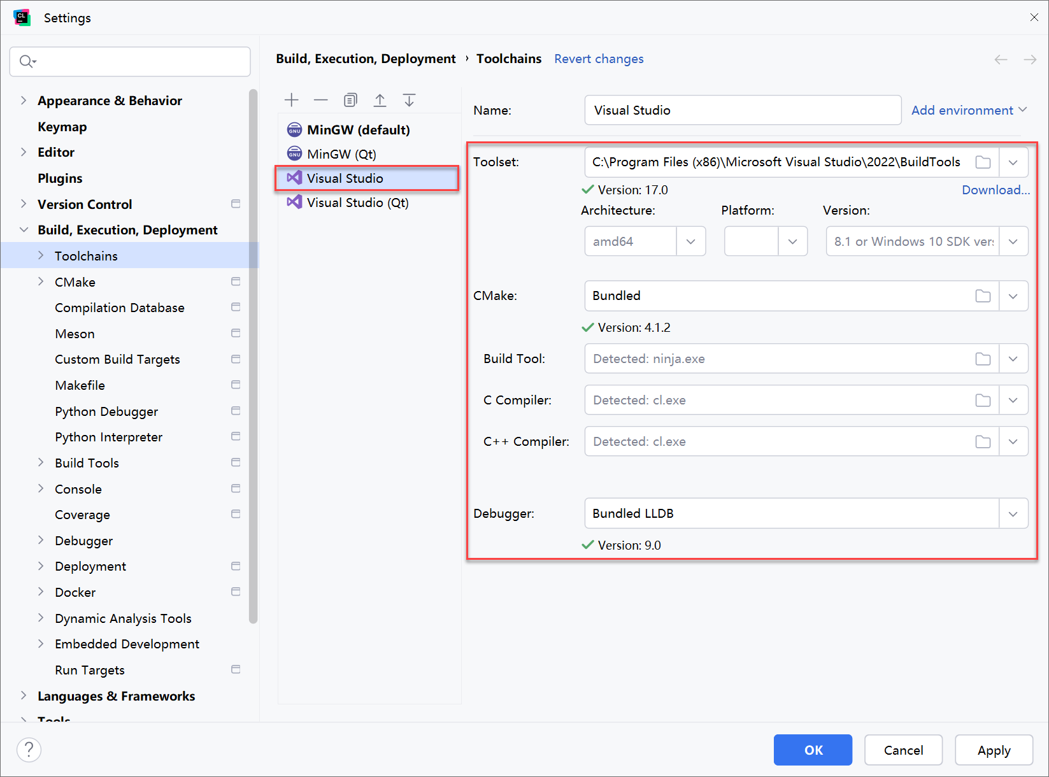Click the settings tree vertical scrollbar
The height and width of the screenshot is (777, 1049).
point(253,357)
